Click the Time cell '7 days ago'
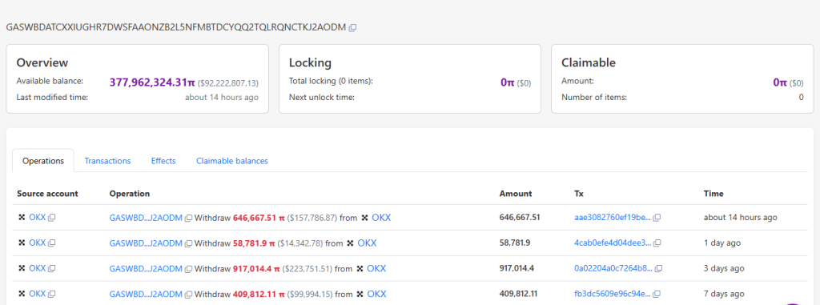The width and height of the screenshot is (820, 305). pyautogui.click(x=724, y=294)
